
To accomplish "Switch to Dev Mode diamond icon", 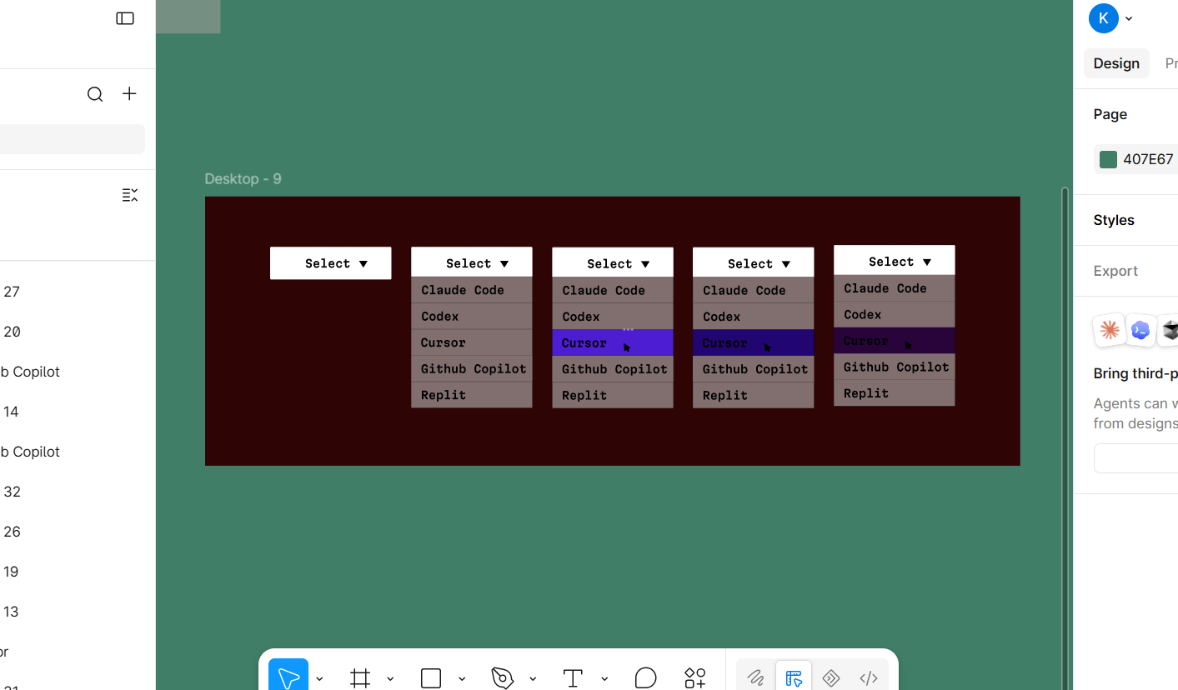I will click(830, 677).
